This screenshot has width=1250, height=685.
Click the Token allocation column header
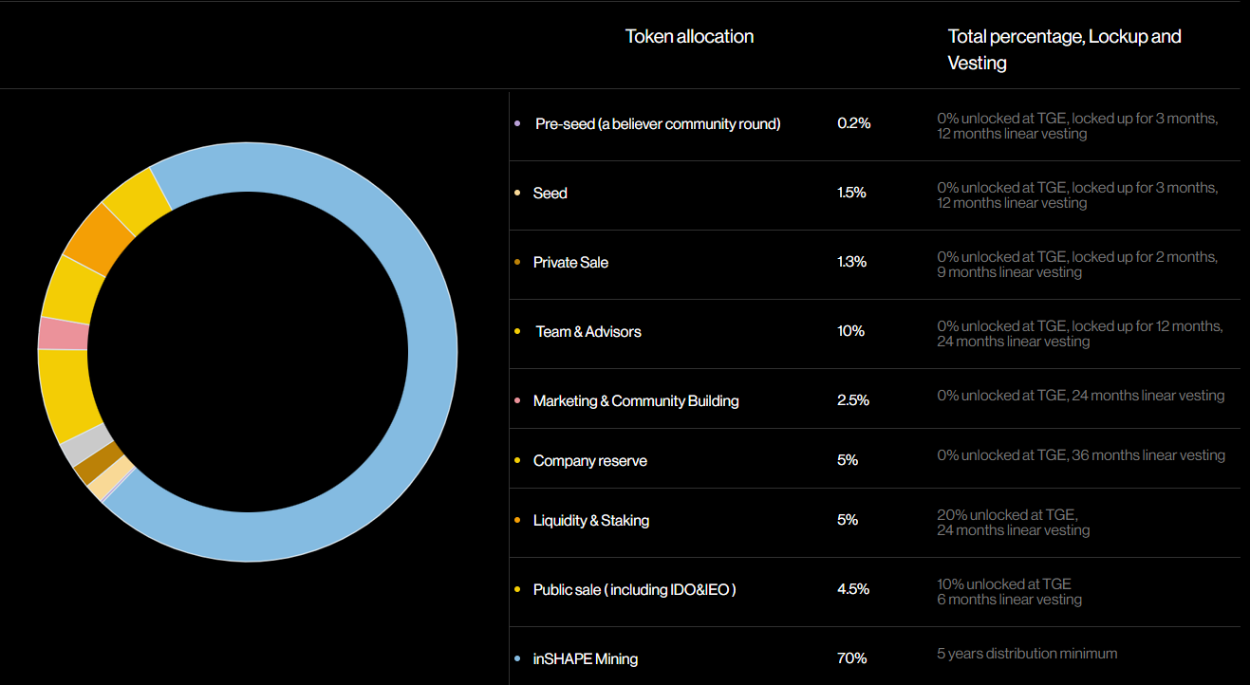coord(689,37)
